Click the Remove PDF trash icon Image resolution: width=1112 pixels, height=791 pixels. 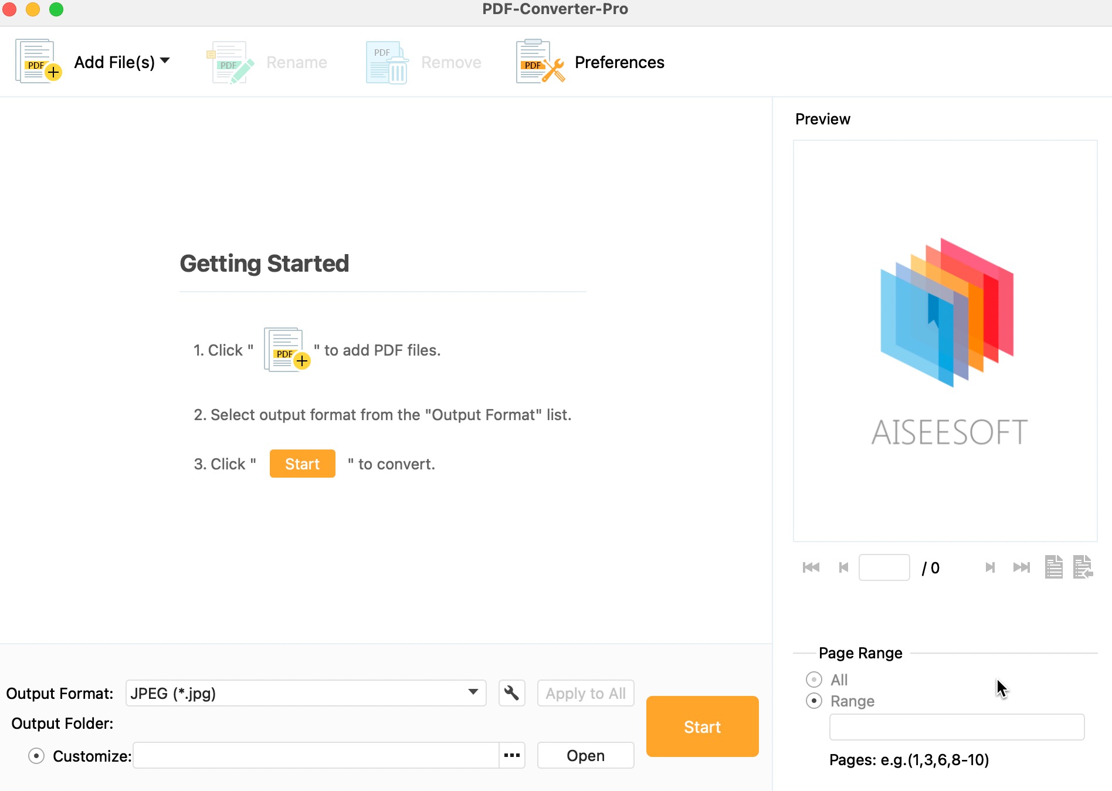pos(387,62)
